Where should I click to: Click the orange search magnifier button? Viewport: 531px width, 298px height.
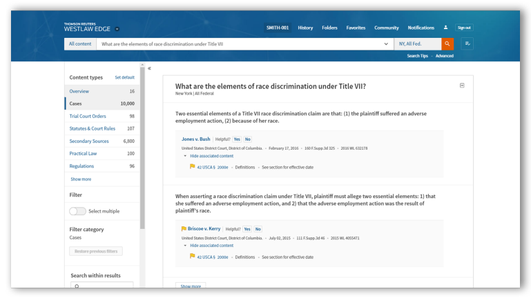[x=447, y=43]
